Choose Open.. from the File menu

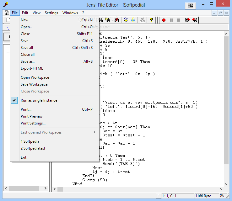coord(54,27)
